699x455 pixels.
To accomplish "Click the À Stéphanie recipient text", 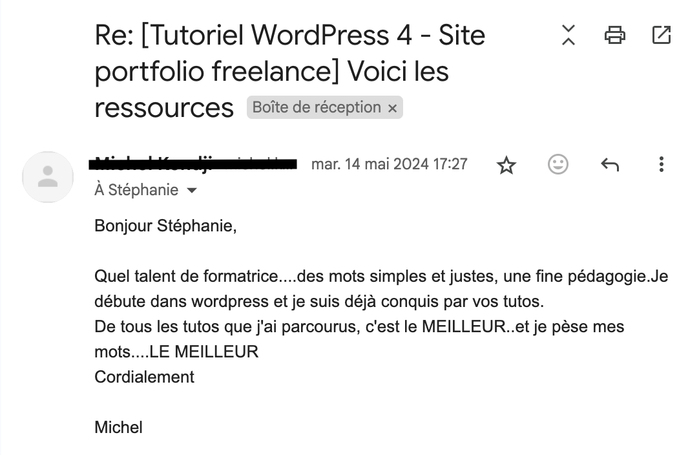I will [136, 191].
